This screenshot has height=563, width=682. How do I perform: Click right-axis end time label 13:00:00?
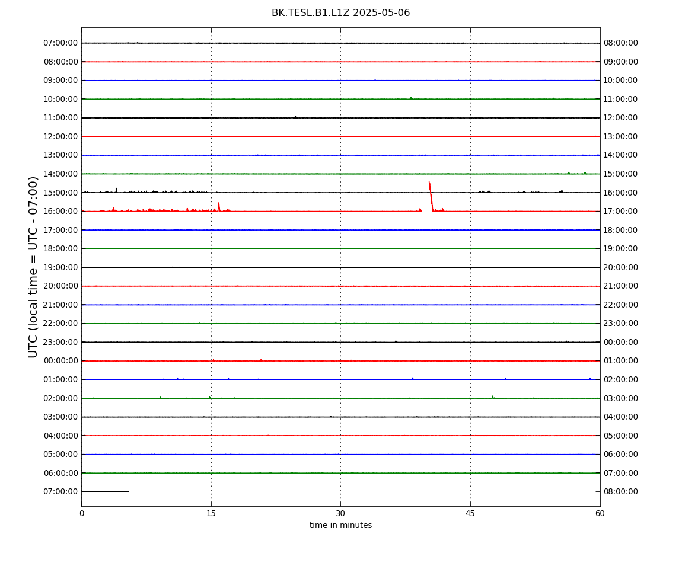click(x=621, y=136)
